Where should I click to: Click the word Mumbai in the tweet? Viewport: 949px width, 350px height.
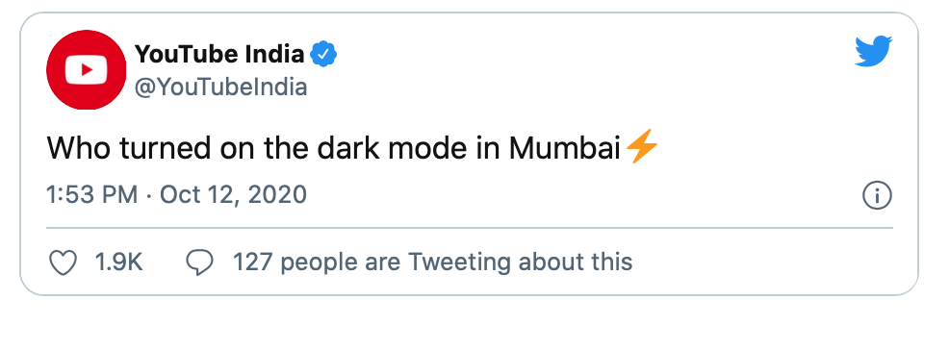coord(565,148)
